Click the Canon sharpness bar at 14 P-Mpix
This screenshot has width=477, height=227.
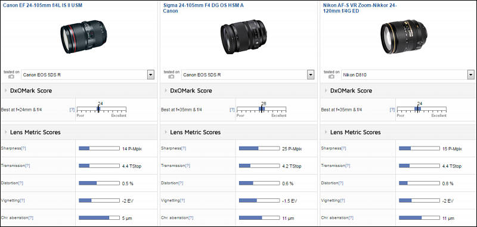click(99, 148)
